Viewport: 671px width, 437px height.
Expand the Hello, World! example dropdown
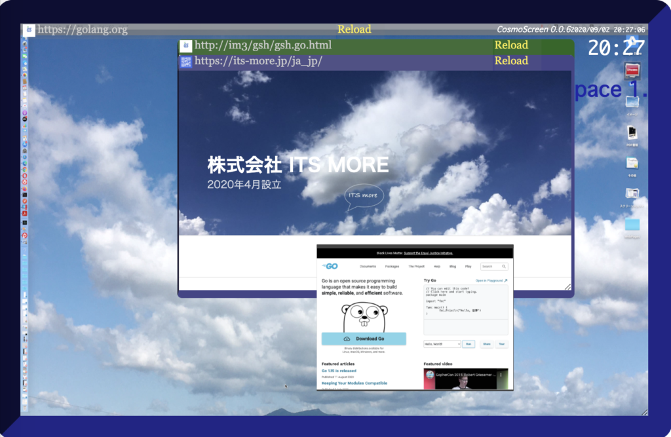tap(442, 343)
